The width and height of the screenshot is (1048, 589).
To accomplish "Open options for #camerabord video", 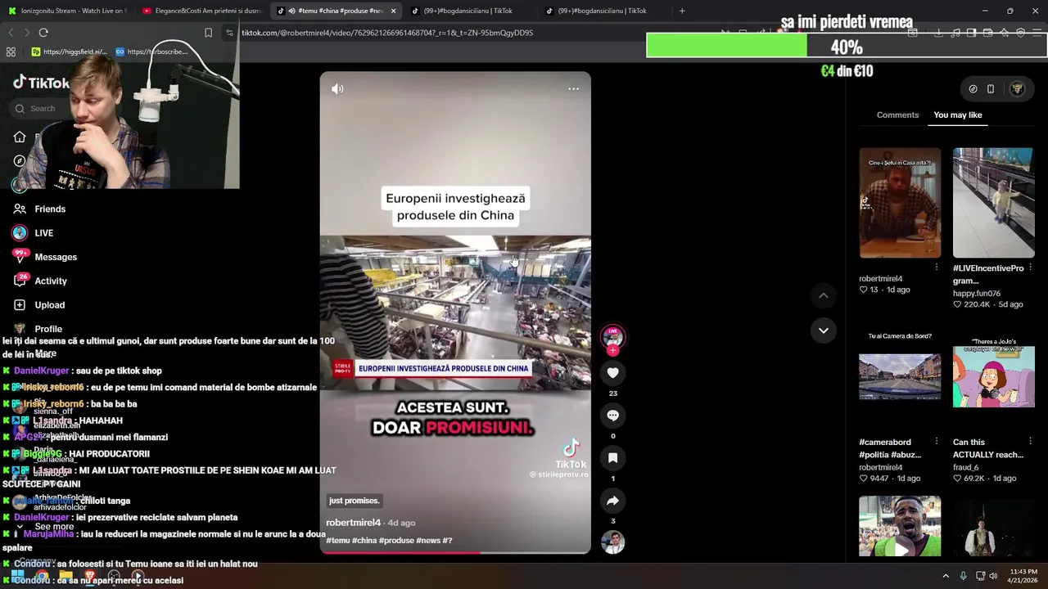I will click(x=937, y=442).
